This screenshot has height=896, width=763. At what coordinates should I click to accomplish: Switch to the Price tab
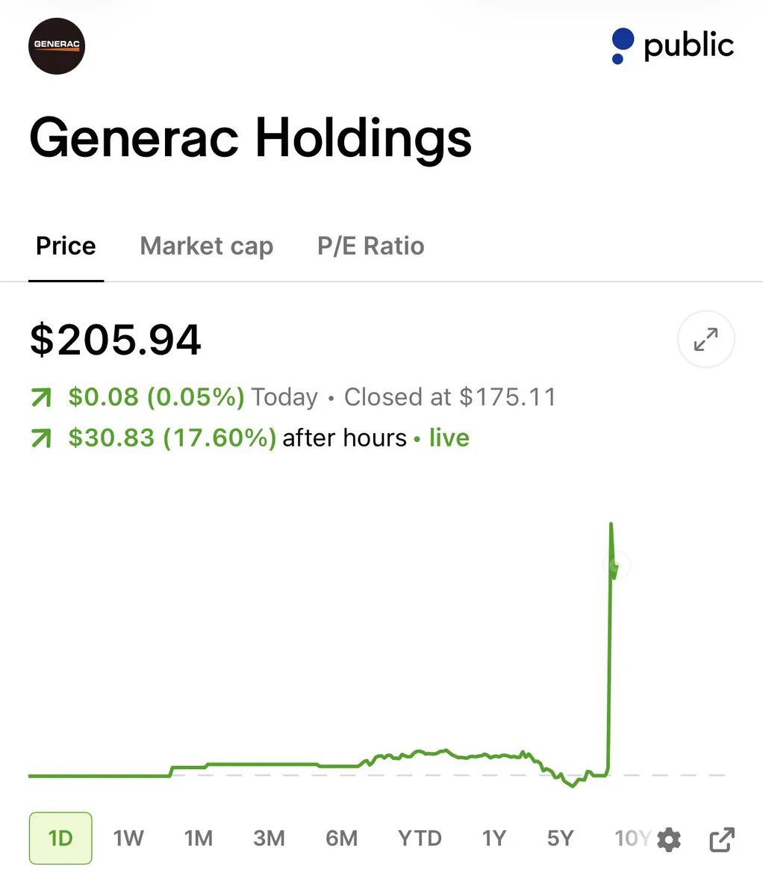tap(66, 246)
